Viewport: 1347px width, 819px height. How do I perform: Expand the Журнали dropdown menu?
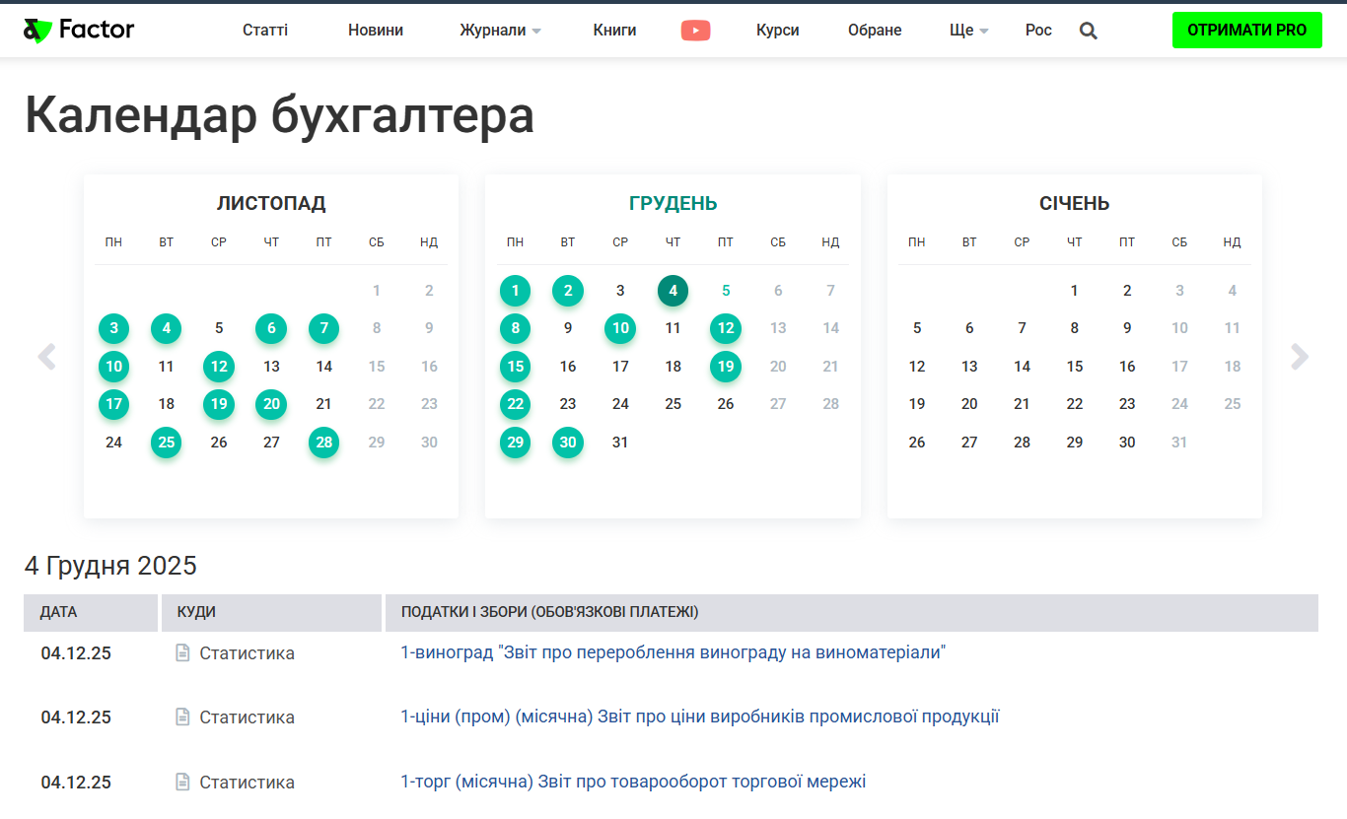pos(500,31)
